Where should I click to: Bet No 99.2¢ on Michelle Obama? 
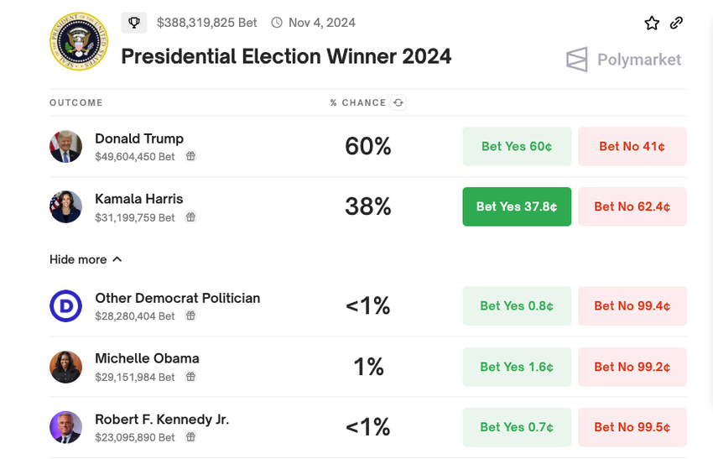pyautogui.click(x=632, y=367)
